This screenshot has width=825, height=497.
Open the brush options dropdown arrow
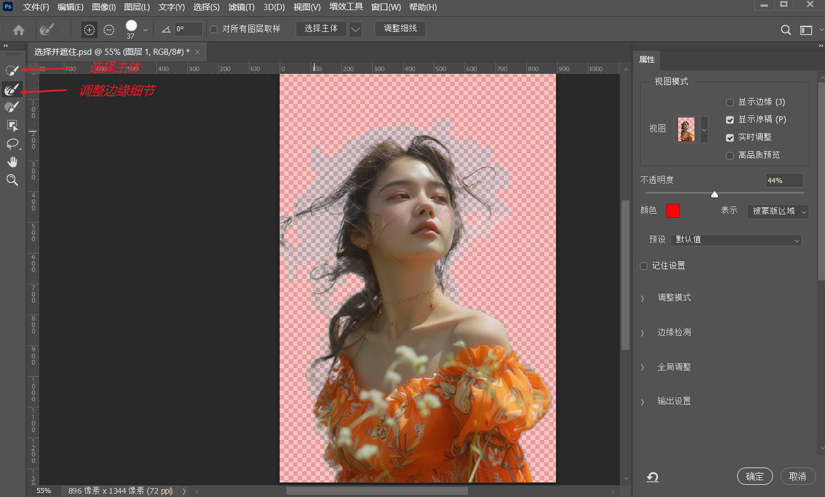146,30
